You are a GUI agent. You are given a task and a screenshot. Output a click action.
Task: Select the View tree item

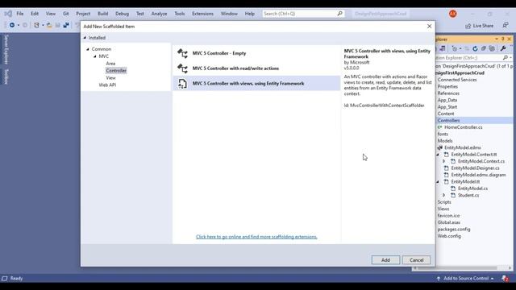coord(110,78)
